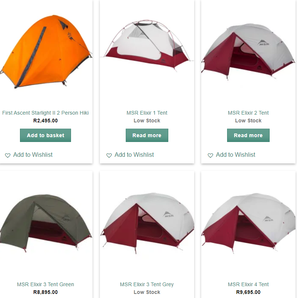Open Read more for MSR Elixir 2 Tent
Screen dimensions: 297x298
pos(248,135)
